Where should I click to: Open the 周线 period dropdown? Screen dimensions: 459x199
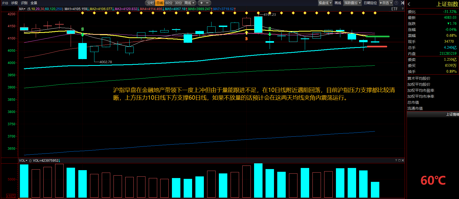tap(189, 3)
